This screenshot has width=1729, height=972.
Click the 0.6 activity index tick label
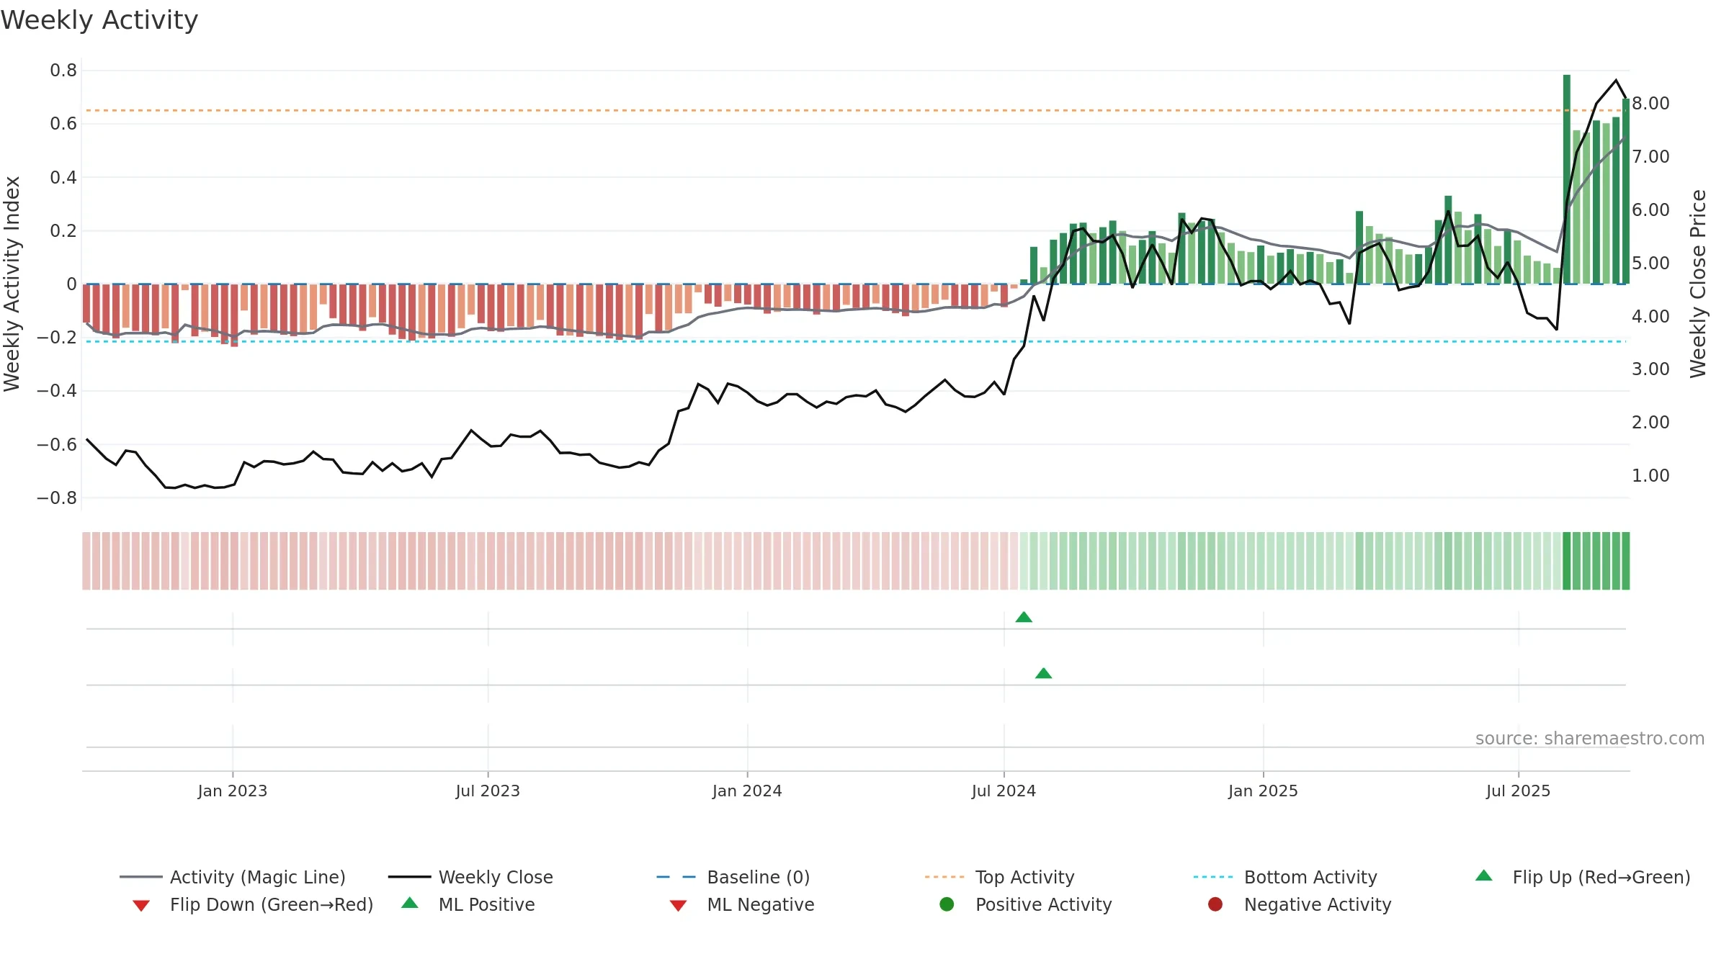(x=63, y=123)
